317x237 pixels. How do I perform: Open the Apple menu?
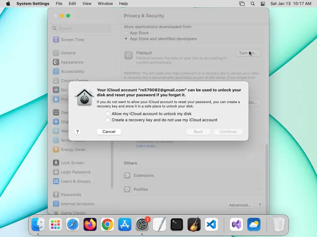8,4
